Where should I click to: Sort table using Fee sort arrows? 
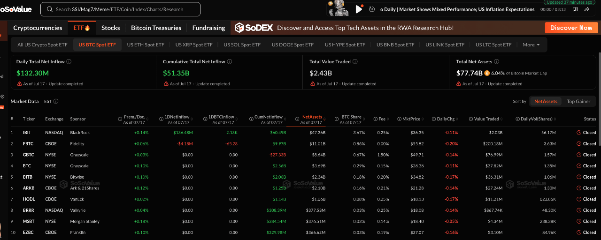pyautogui.click(x=388, y=119)
